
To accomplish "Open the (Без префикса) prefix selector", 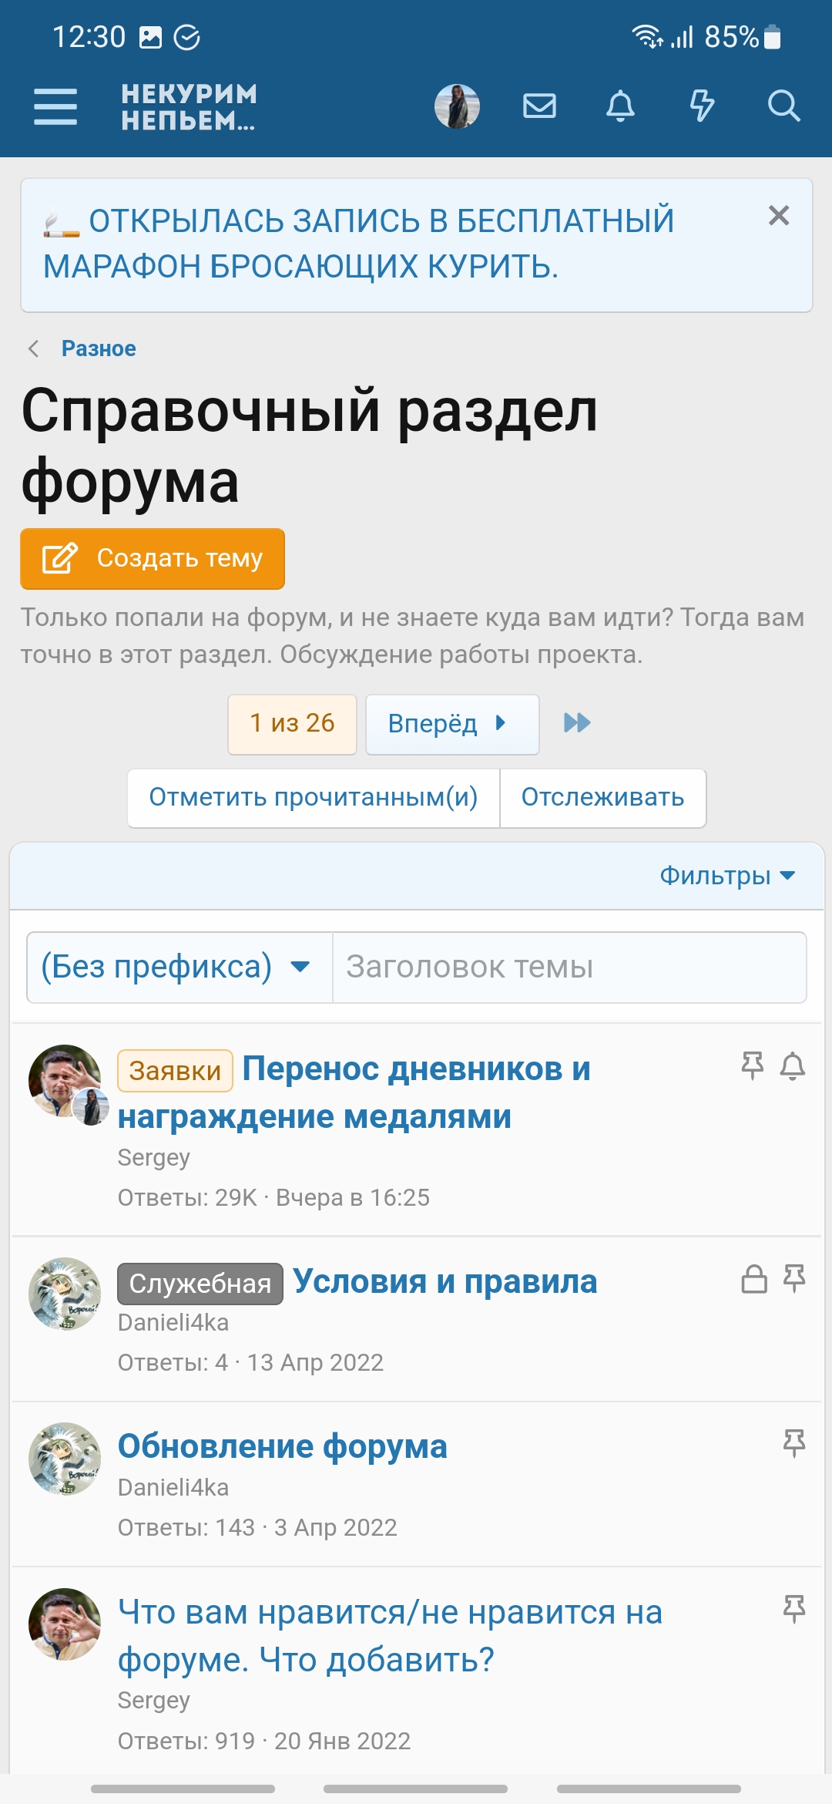I will (179, 968).
